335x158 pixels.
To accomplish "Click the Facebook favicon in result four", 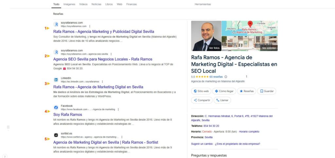I will pos(56,107).
